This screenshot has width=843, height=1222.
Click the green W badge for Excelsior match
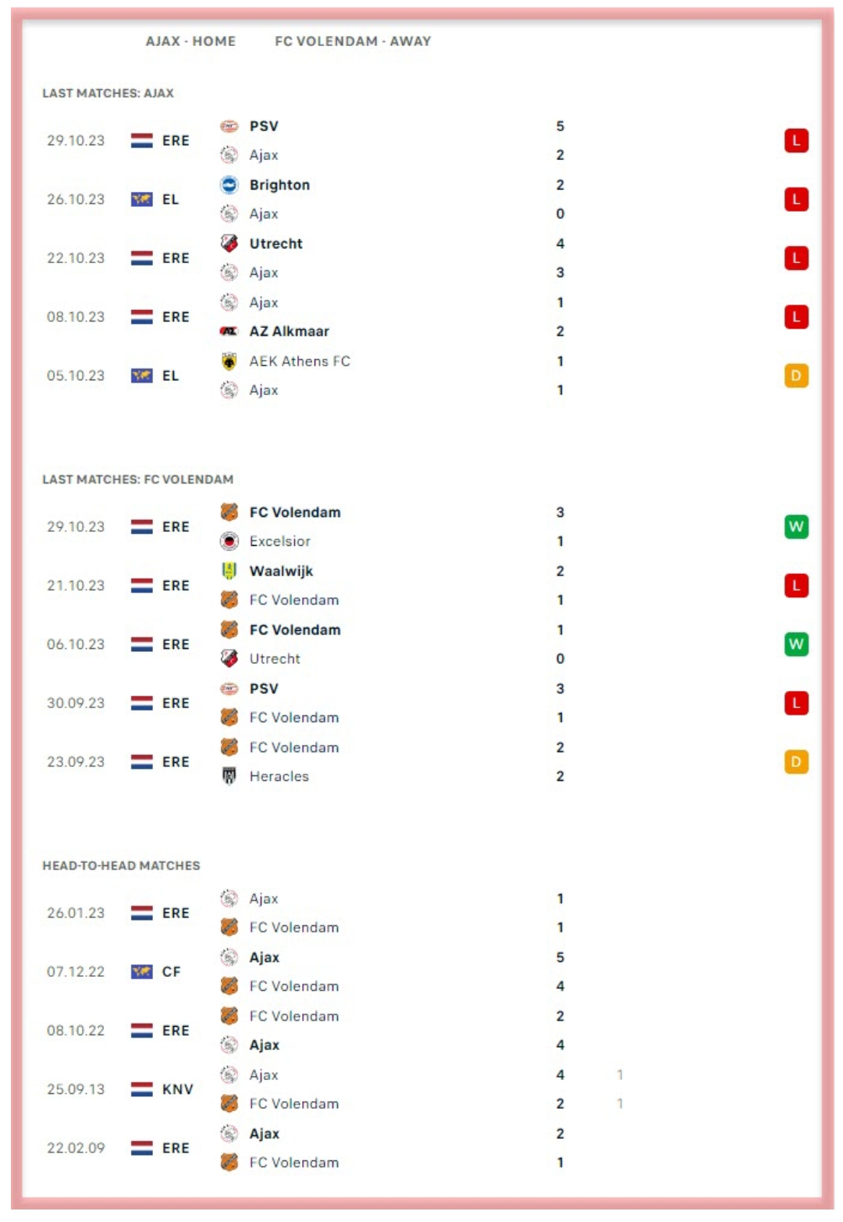(x=795, y=527)
